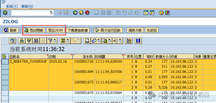Click the green Enter checkmark icon
This screenshot has width=216, height=103.
5,13
